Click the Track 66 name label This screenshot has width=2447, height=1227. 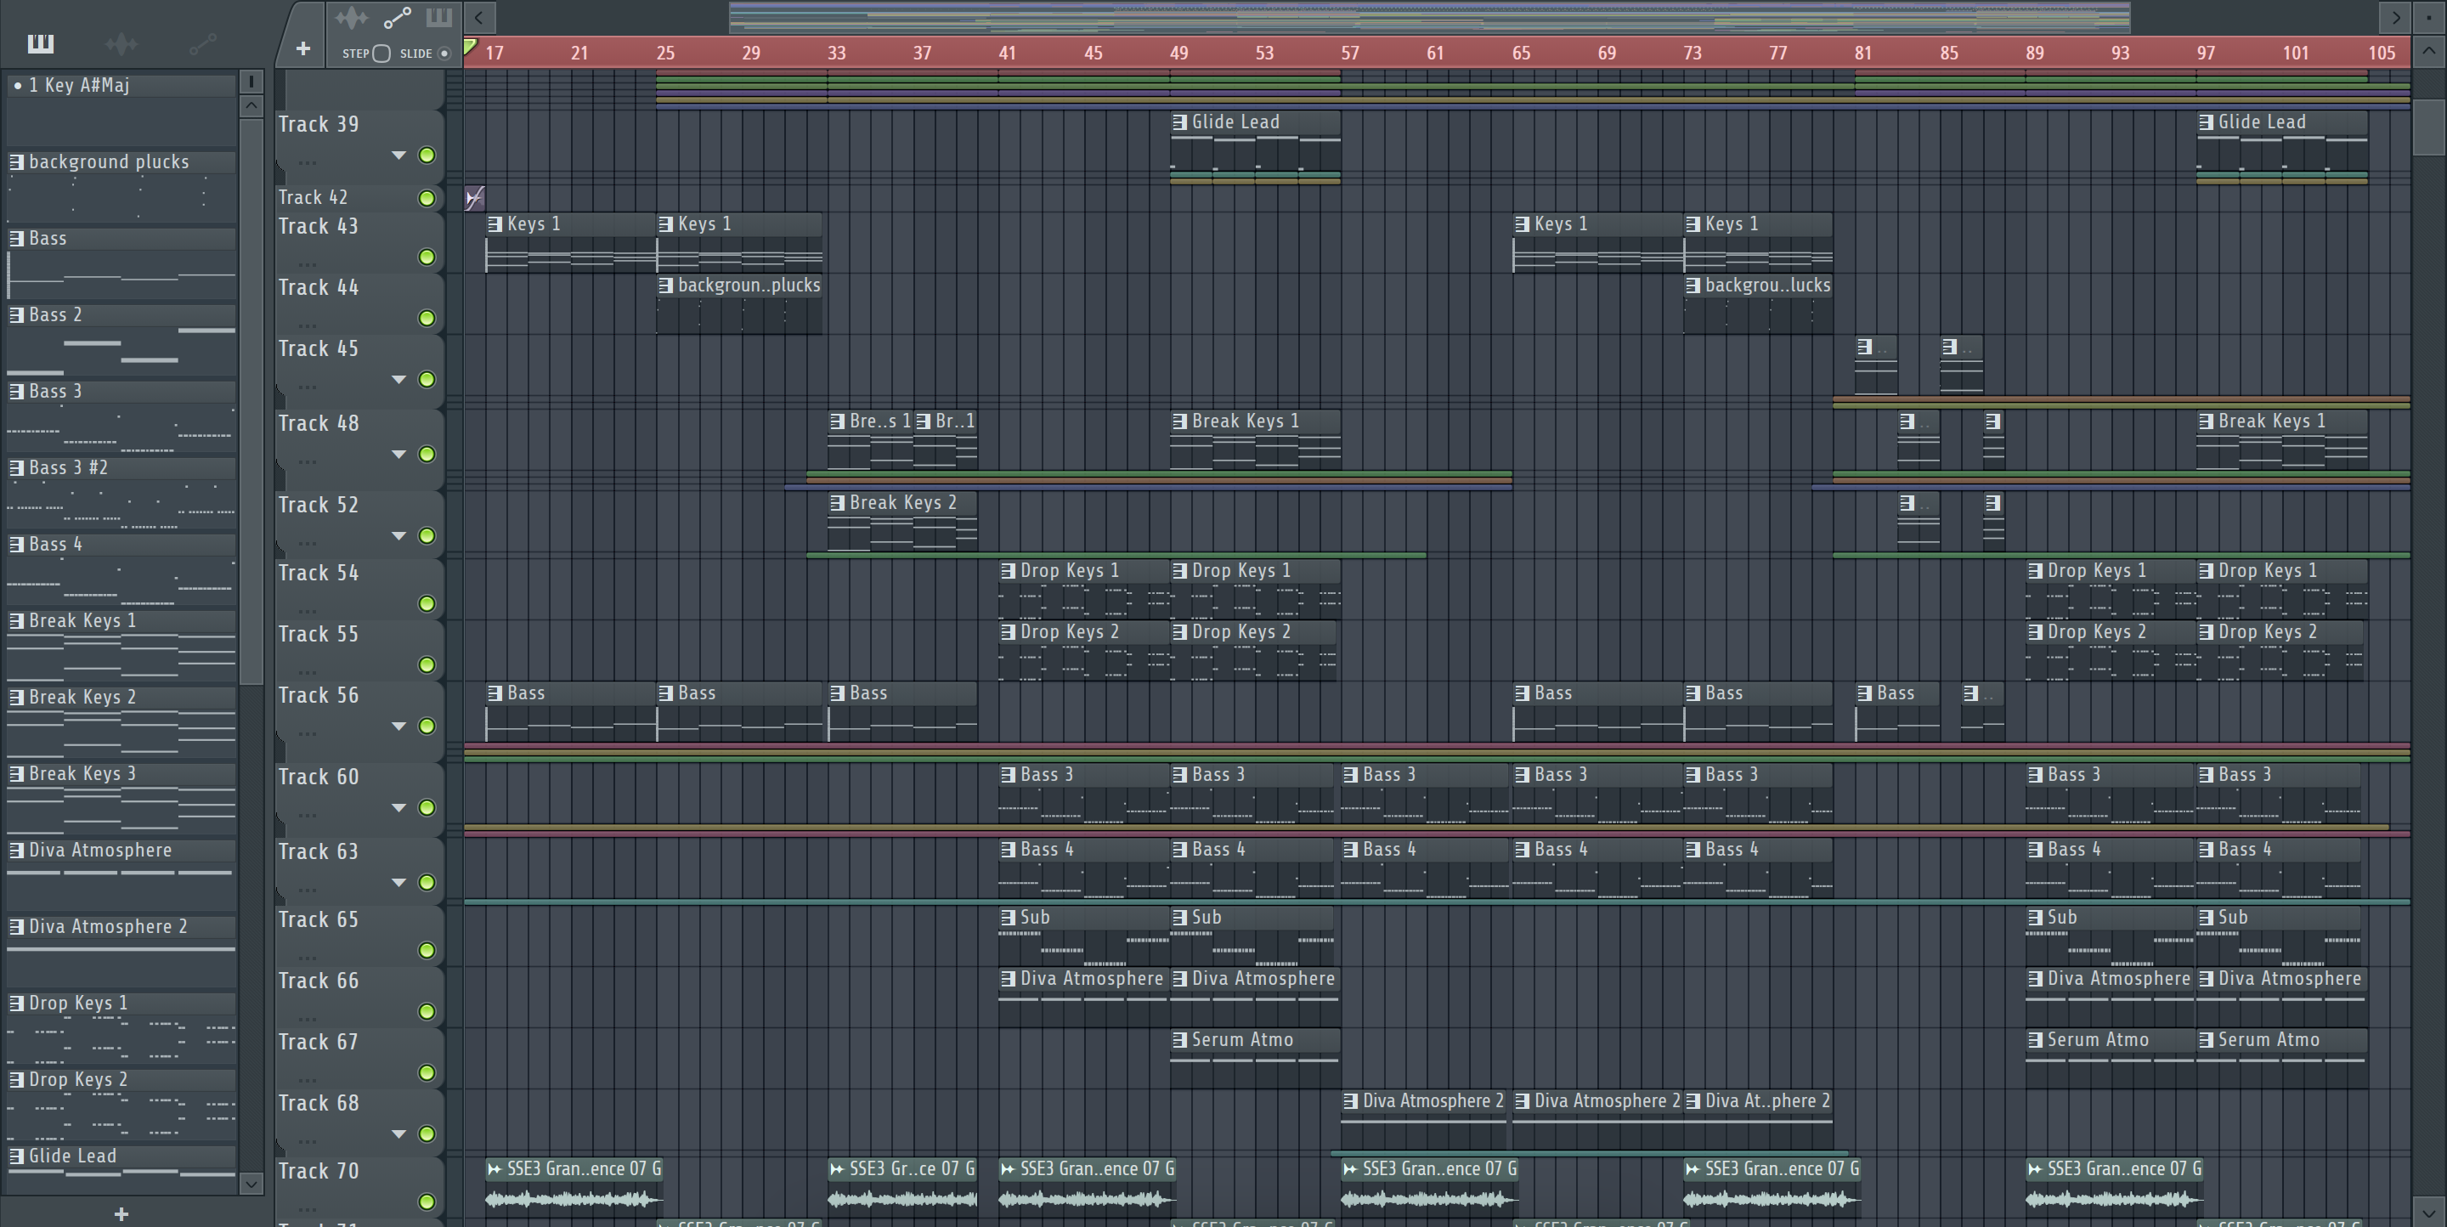click(x=319, y=981)
